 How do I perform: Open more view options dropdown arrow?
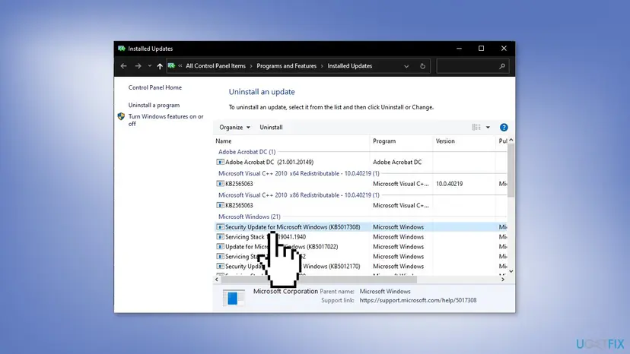tap(488, 127)
